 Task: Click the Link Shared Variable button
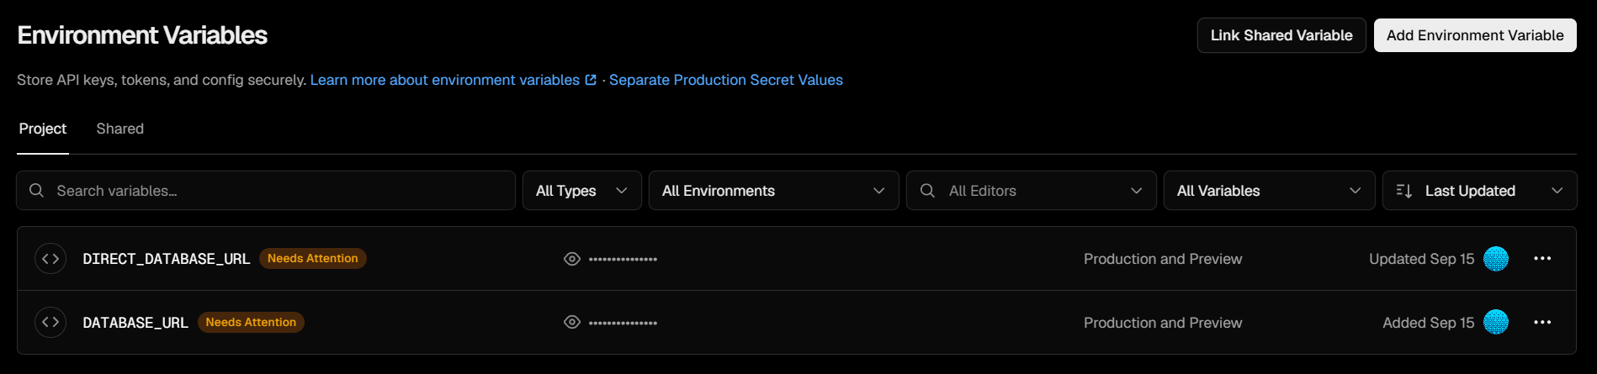pyautogui.click(x=1281, y=35)
